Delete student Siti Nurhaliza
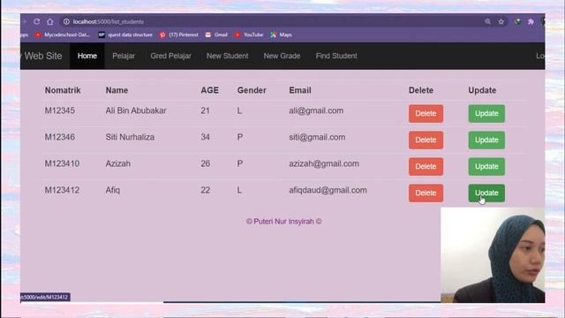Image resolution: width=565 pixels, height=318 pixels. click(x=426, y=140)
